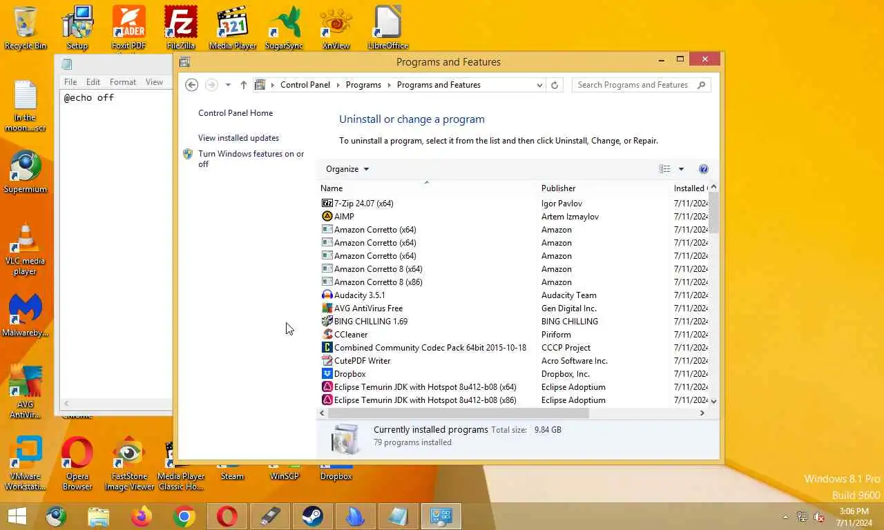Open the File menu in Notepad
The height and width of the screenshot is (530, 884).
pyautogui.click(x=70, y=82)
